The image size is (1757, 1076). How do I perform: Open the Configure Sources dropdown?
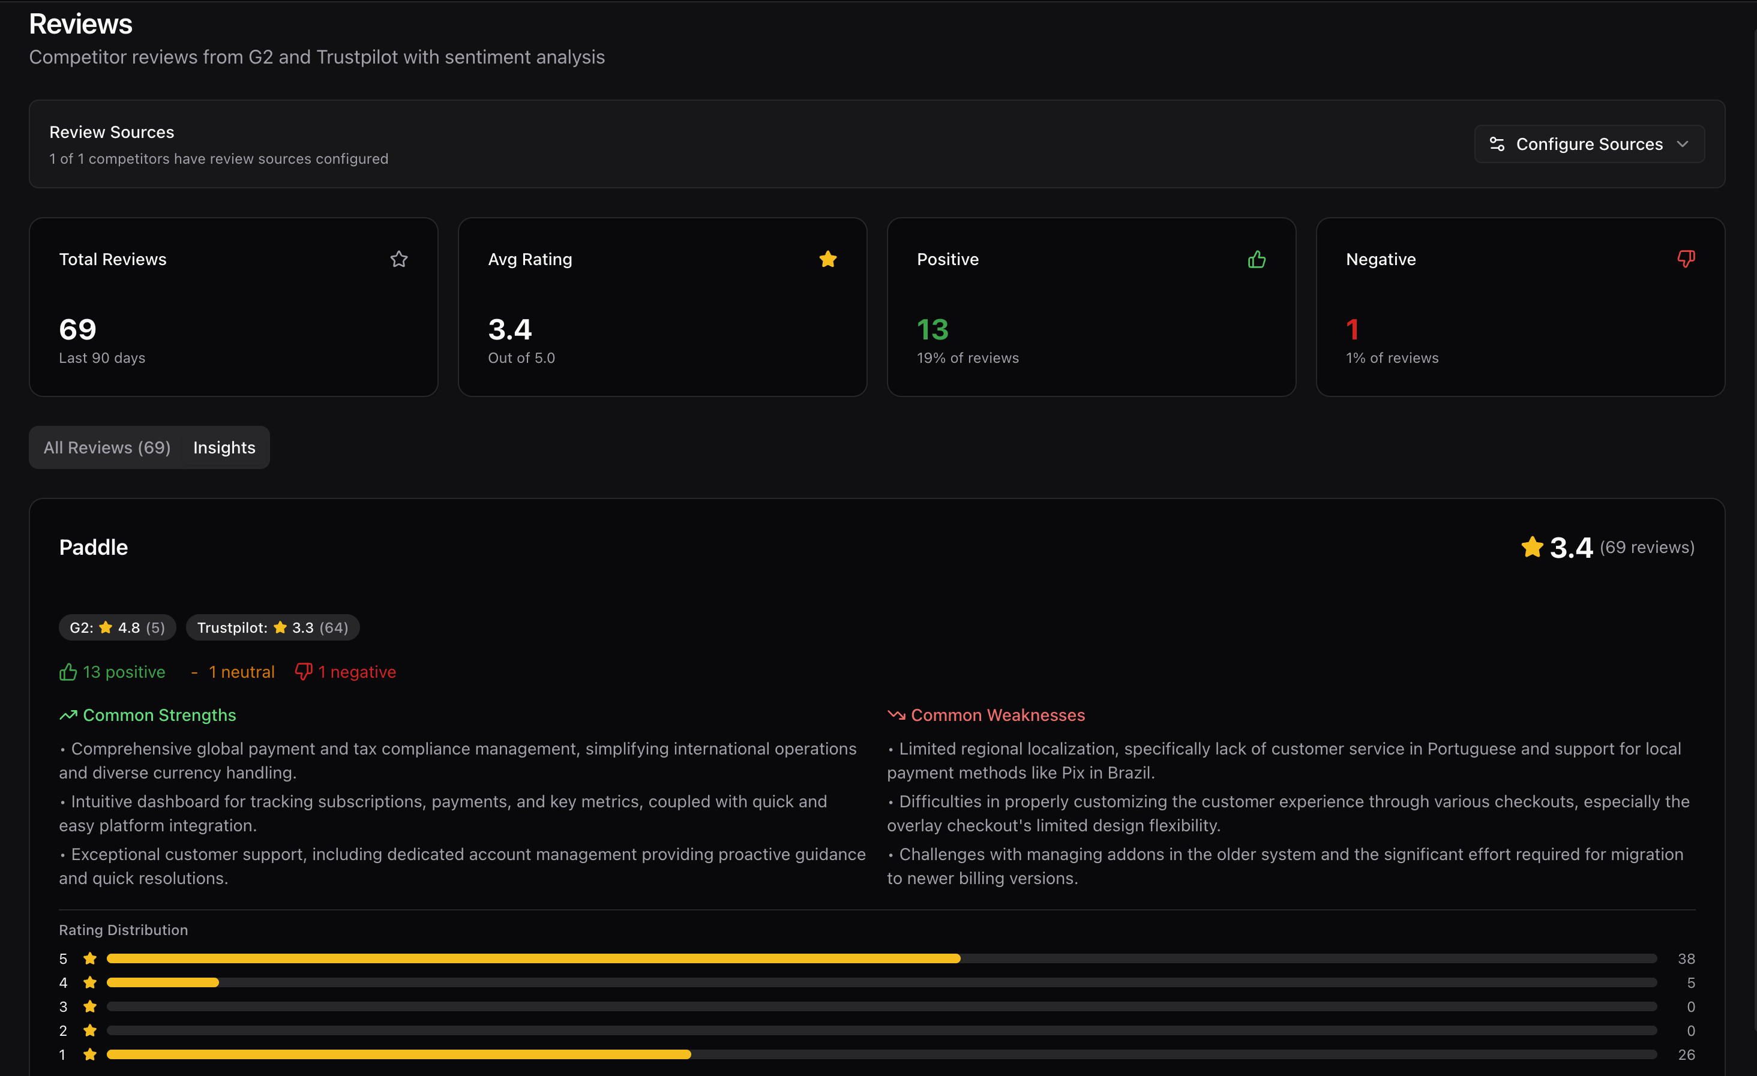click(x=1589, y=144)
